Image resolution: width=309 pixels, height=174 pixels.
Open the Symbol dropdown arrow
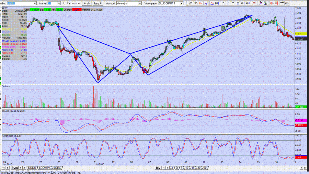pyautogui.click(x=35, y=3)
